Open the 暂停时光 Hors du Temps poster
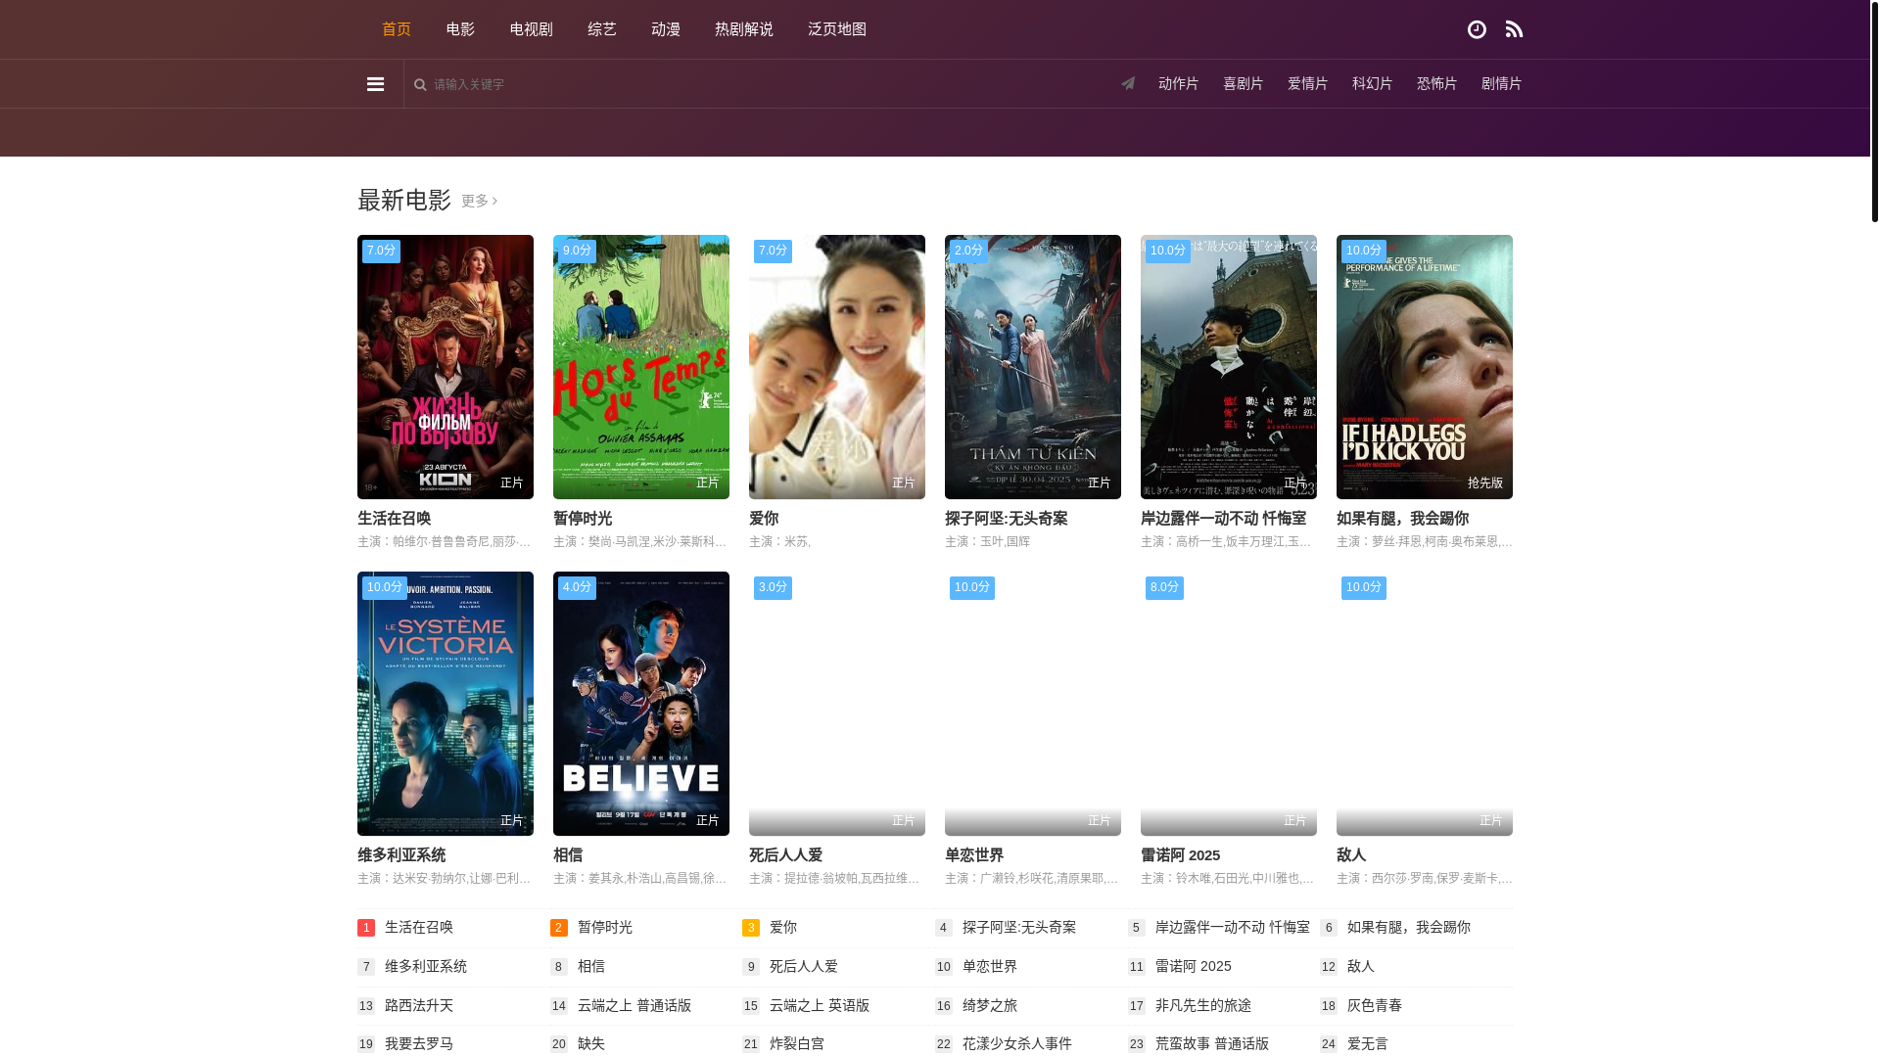The width and height of the screenshot is (1880, 1057). pyautogui.click(x=641, y=367)
